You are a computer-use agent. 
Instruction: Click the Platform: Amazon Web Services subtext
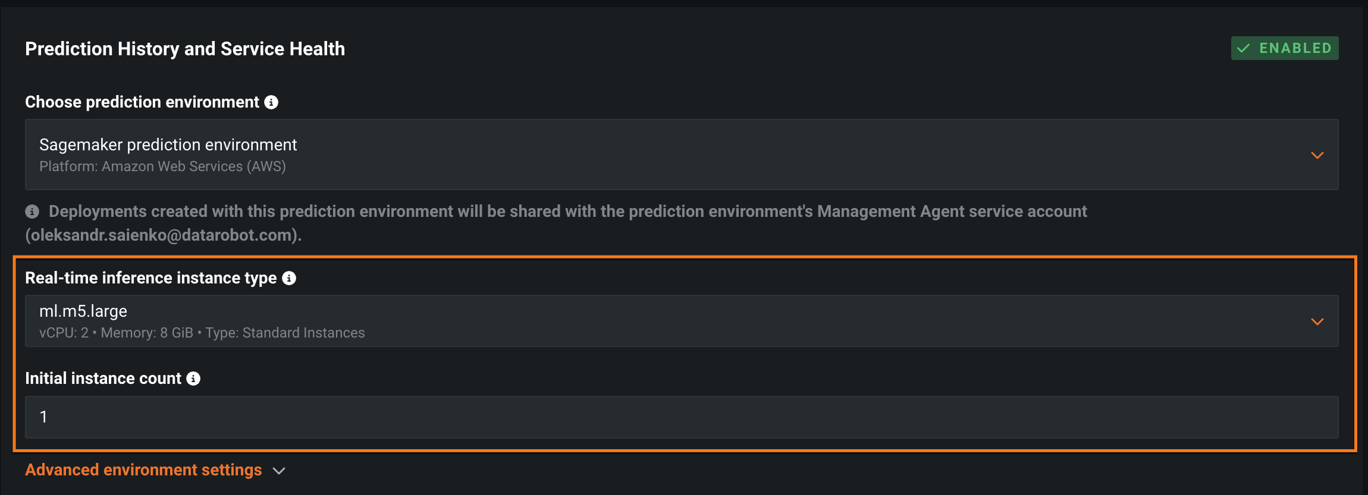[x=162, y=166]
